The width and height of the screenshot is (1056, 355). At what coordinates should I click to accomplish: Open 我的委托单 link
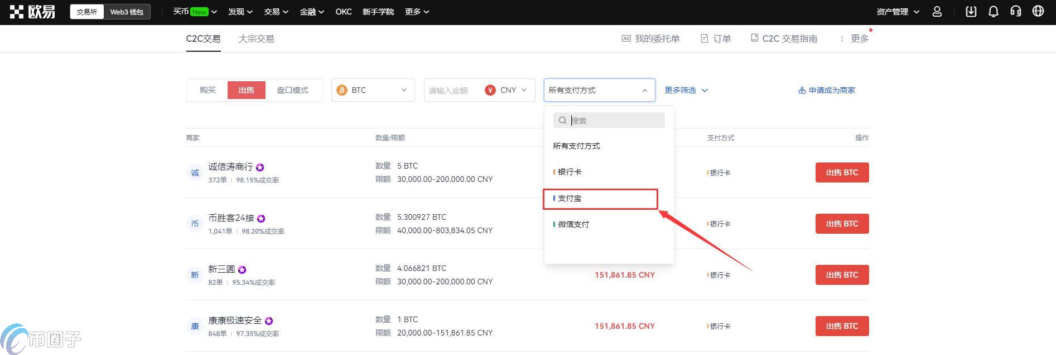651,38
